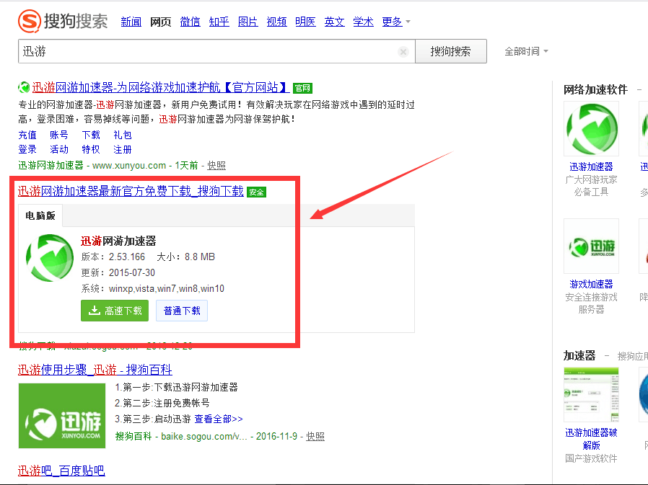
Task: Click the green 安全 badge
Action: [256, 192]
